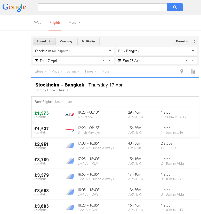
Task: Choose the Multi-city trip type
Action: tap(89, 41)
